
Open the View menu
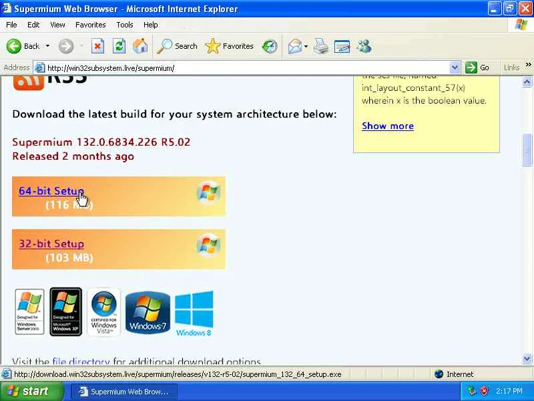(57, 25)
